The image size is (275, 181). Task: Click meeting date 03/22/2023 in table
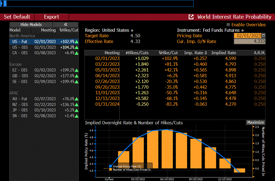(107, 64)
